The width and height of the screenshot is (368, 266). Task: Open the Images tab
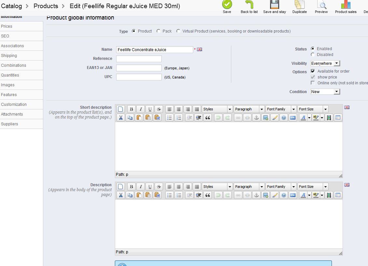21,85
